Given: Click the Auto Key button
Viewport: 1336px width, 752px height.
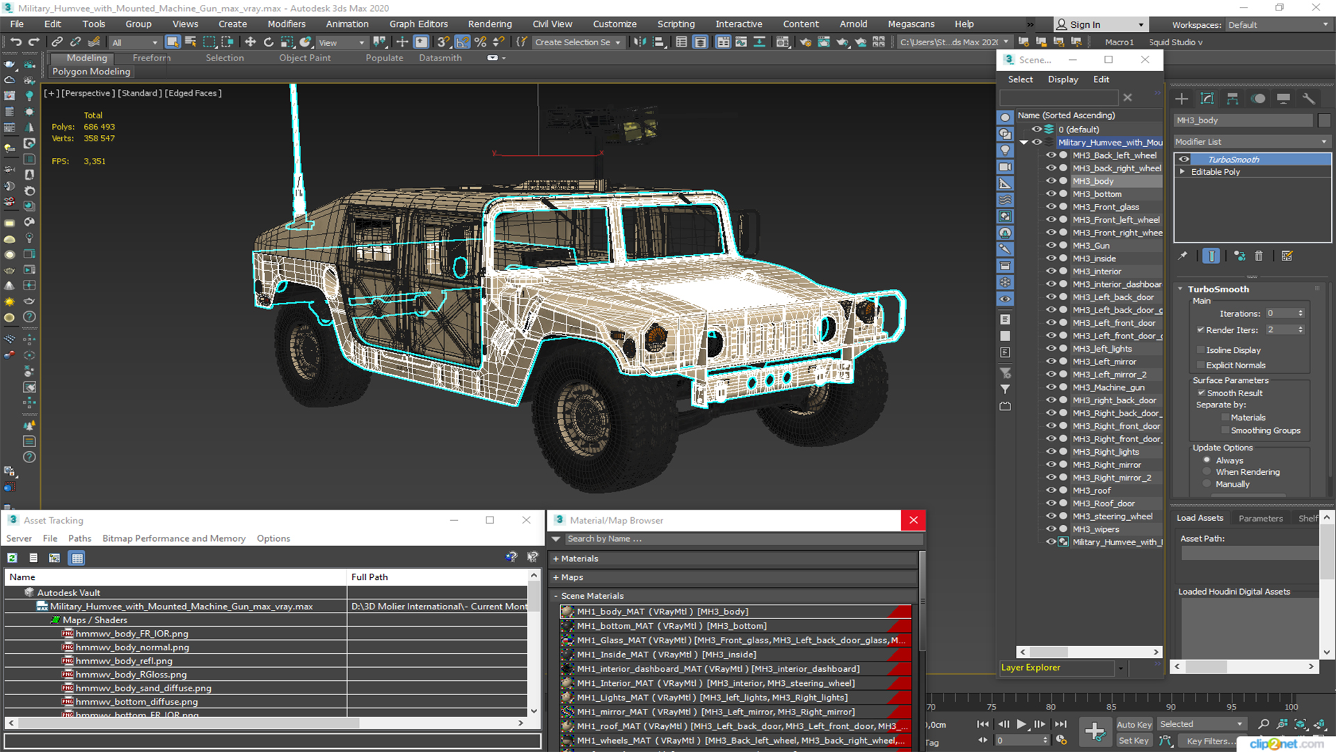Looking at the screenshot, I should click(1134, 724).
